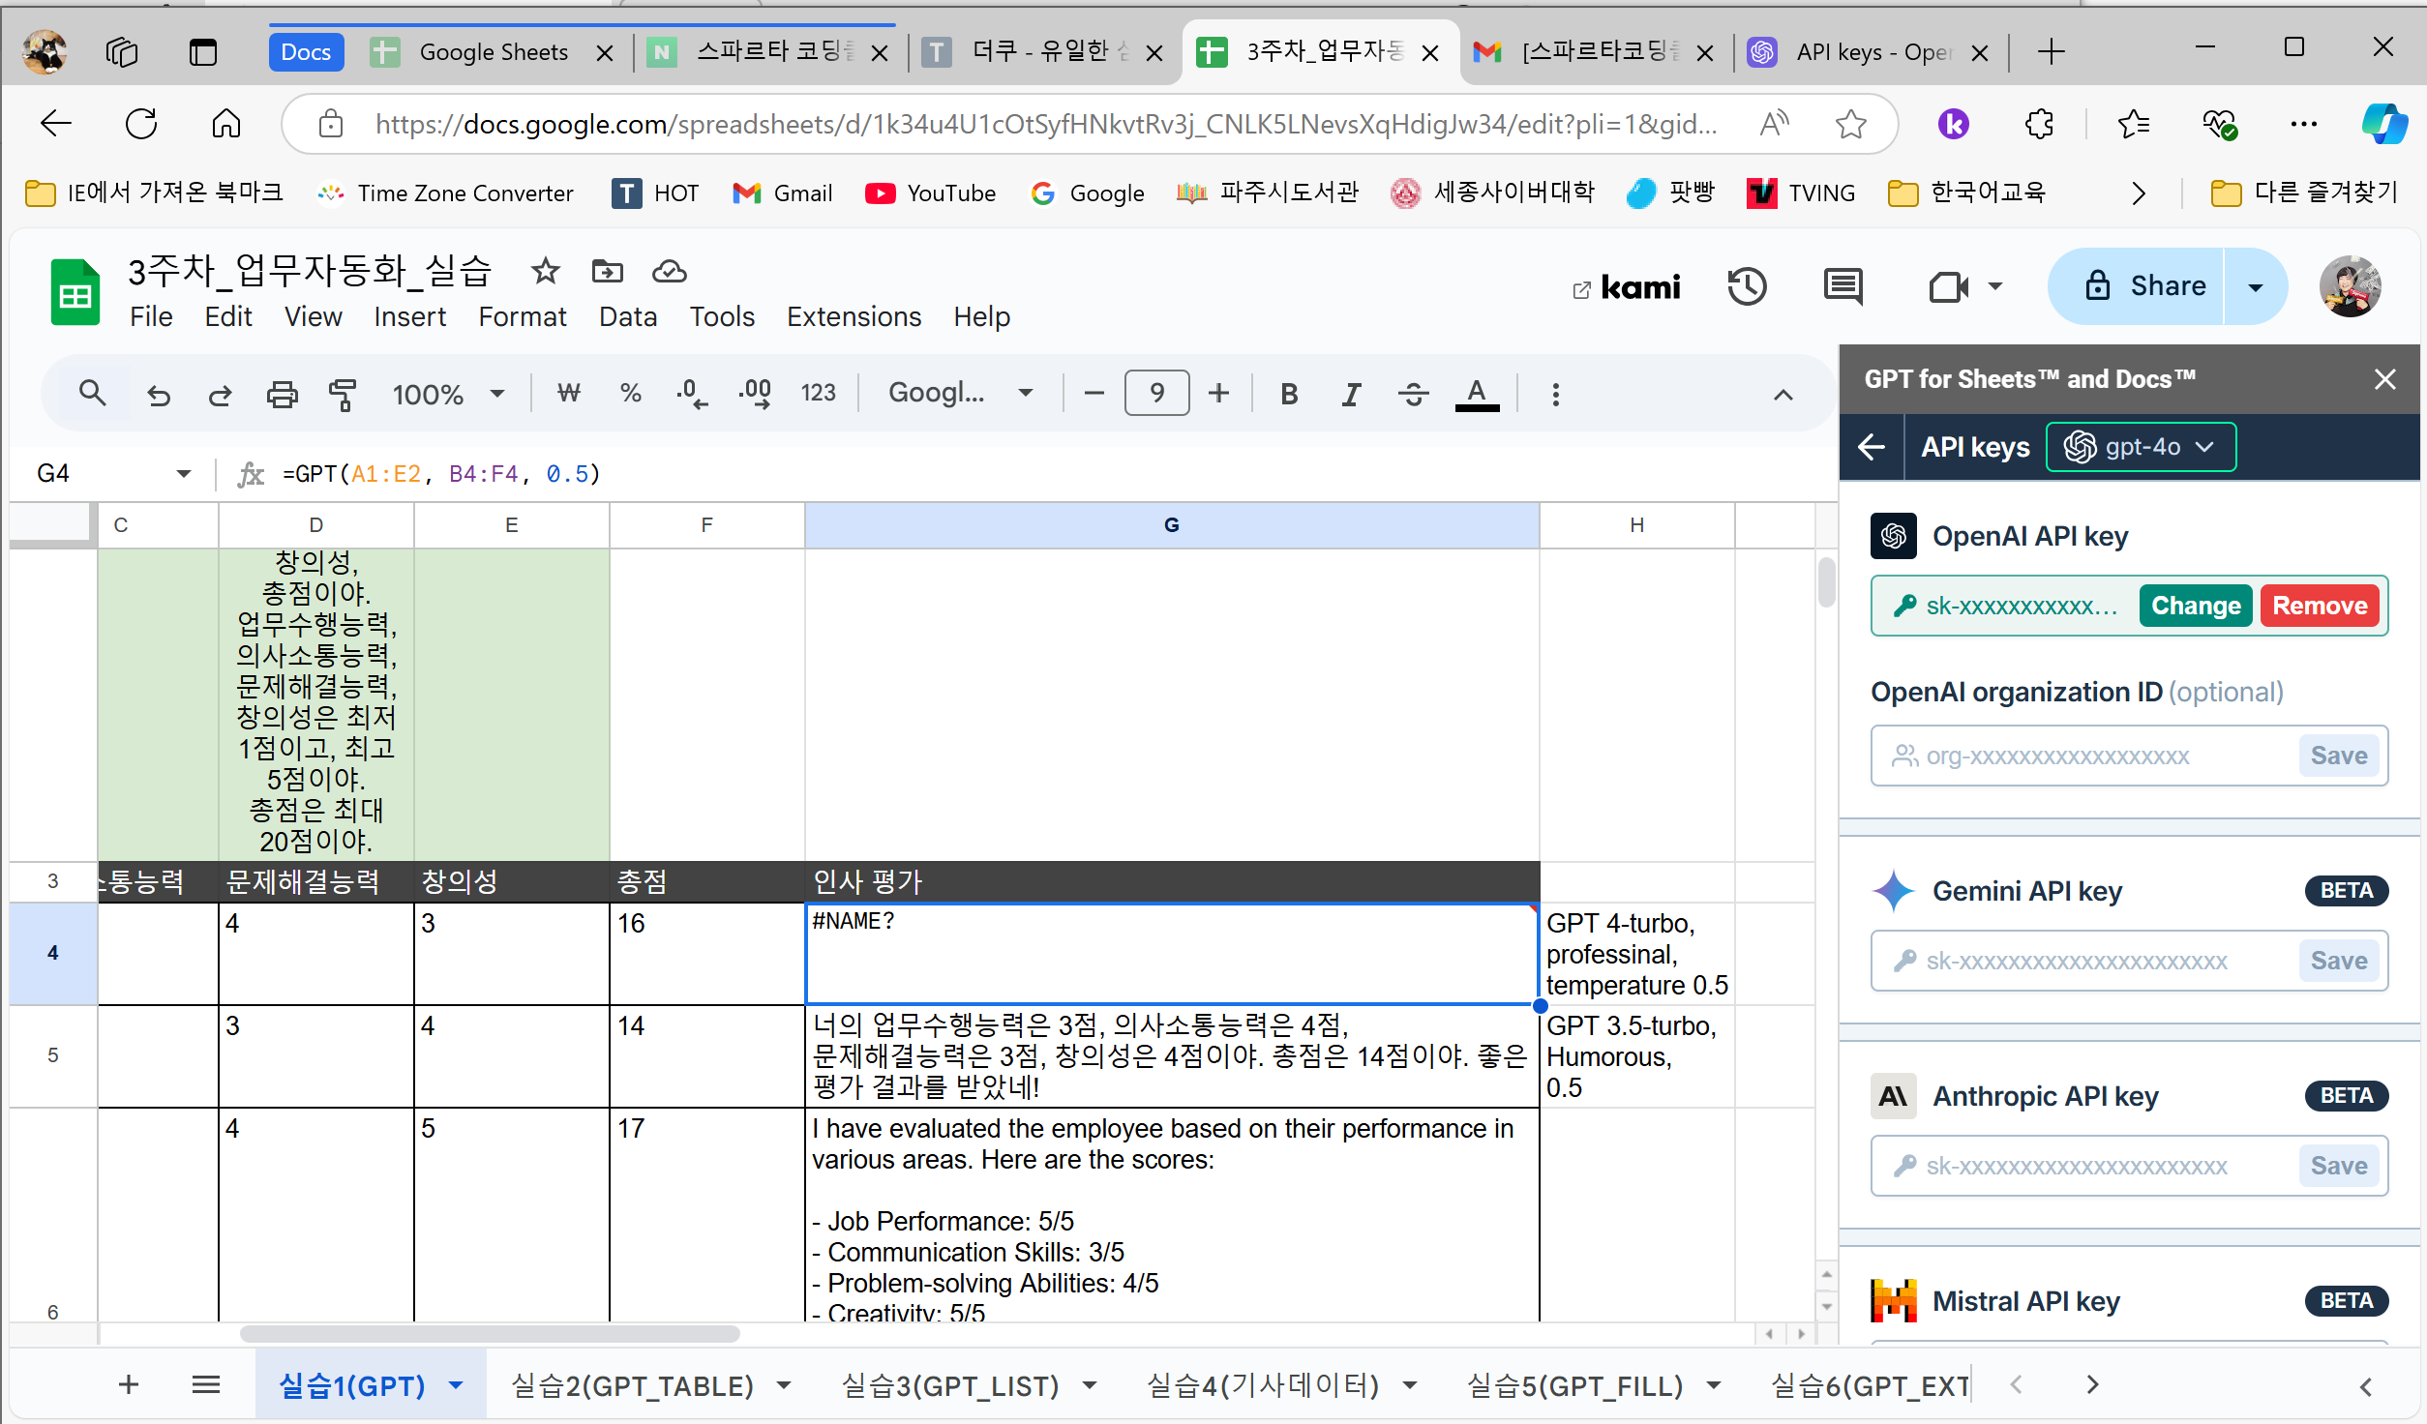Open all sheets list icon
The height and width of the screenshot is (1424, 2427).
pos(205,1385)
